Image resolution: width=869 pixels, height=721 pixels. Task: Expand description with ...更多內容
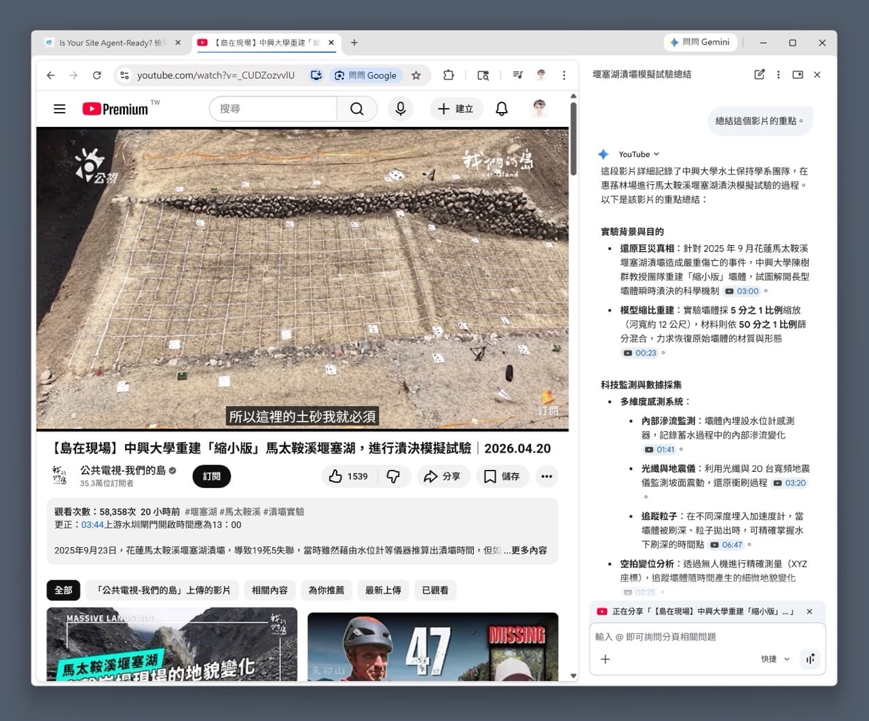coord(525,550)
